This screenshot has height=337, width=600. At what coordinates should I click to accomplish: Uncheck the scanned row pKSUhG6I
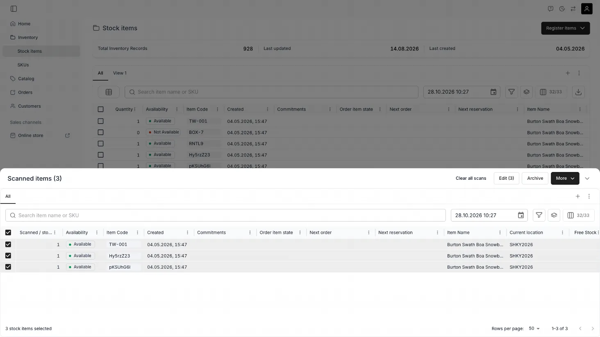[x=8, y=267]
